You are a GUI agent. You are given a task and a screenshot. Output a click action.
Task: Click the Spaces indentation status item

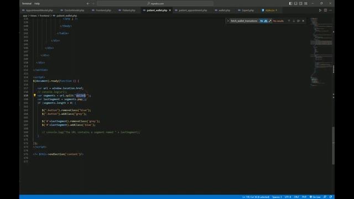point(277,197)
